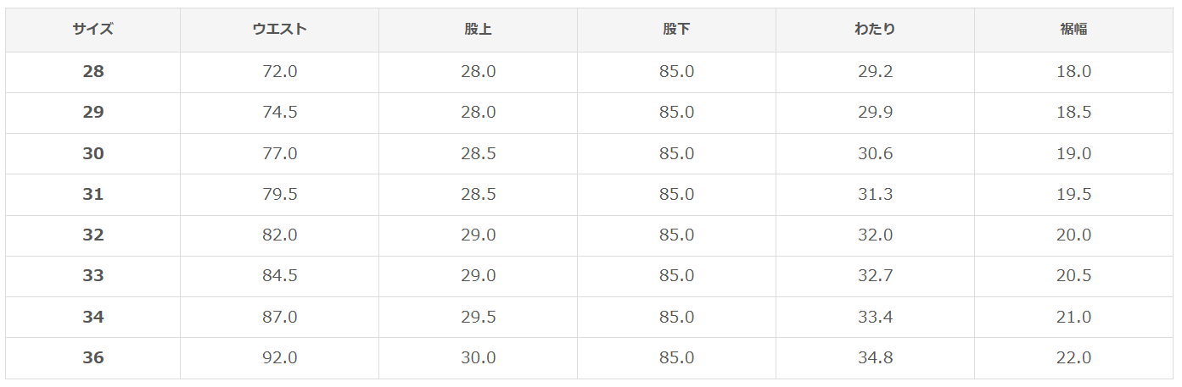Click the 股下 column header
1182x387 pixels.
coord(676,30)
